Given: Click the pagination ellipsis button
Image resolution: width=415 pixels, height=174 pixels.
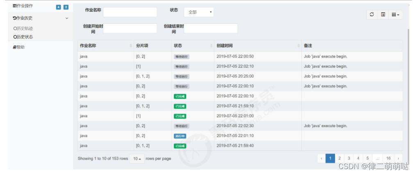Looking at the screenshot, I should click(377, 158).
